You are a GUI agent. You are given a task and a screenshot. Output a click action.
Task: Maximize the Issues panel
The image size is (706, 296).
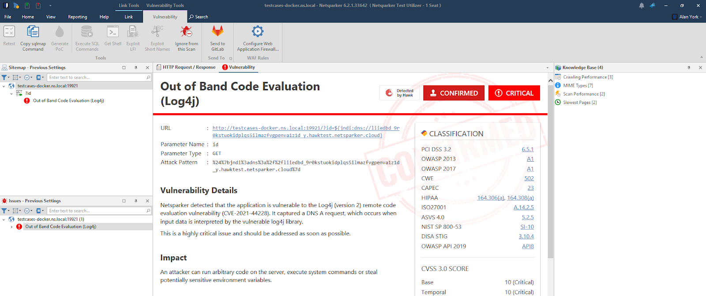click(124, 201)
